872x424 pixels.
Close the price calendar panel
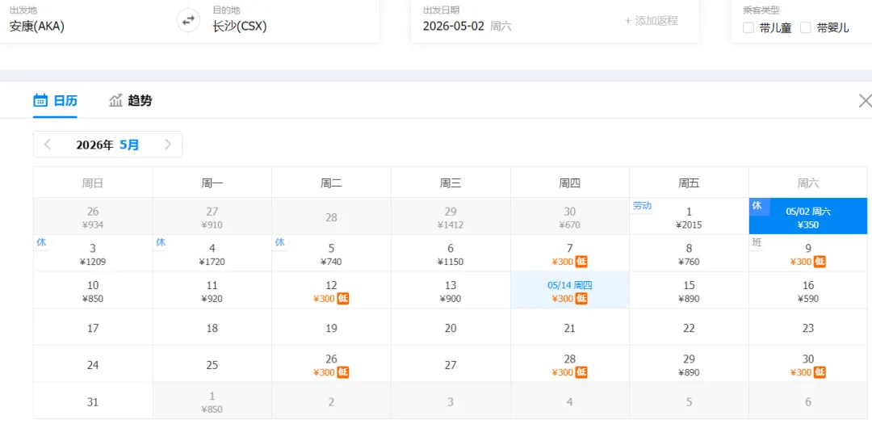tap(865, 101)
